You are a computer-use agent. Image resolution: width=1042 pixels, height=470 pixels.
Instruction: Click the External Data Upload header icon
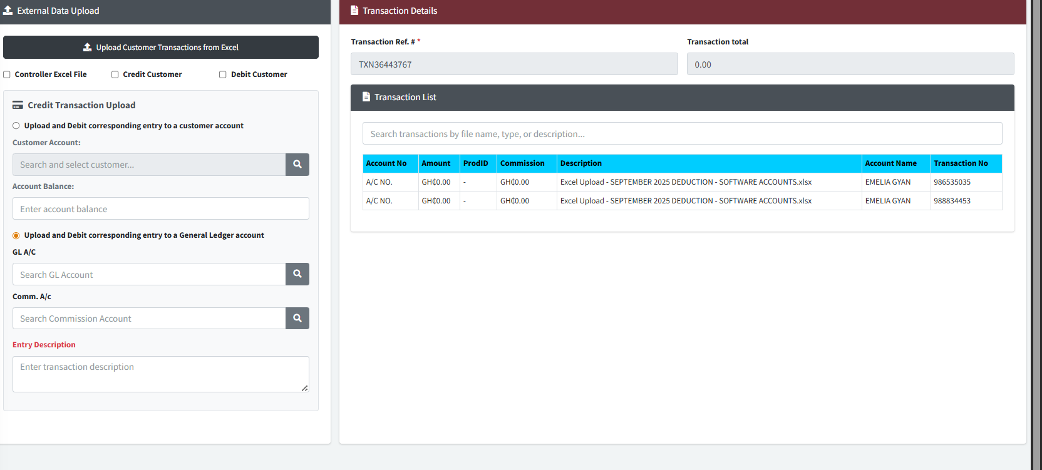pos(8,11)
